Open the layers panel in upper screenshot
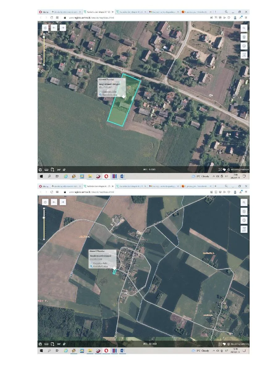Image resolution: width=262 pixels, height=372 pixels. point(244,37)
